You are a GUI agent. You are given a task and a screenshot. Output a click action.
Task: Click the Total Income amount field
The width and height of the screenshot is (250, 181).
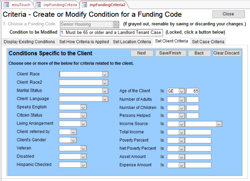[x=198, y=132]
